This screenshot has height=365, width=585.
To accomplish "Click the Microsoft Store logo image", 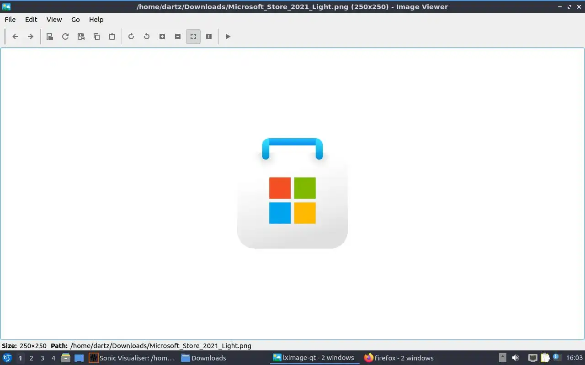I will click(x=292, y=193).
